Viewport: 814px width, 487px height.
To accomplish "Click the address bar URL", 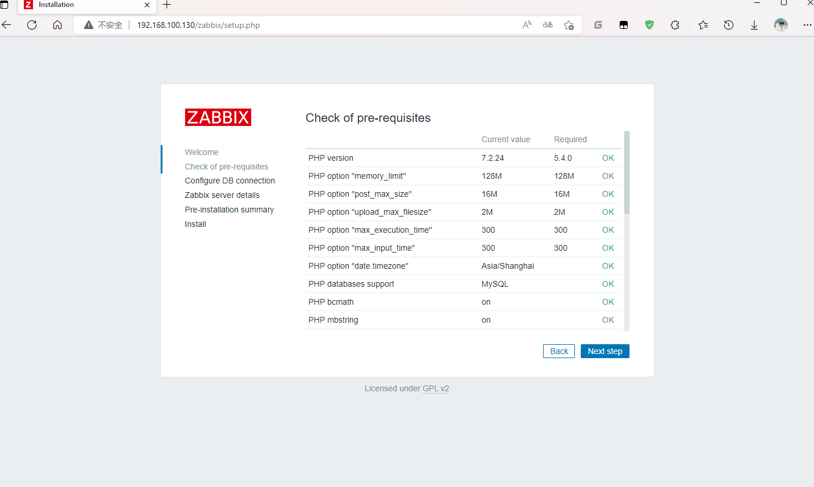I will (x=198, y=25).
